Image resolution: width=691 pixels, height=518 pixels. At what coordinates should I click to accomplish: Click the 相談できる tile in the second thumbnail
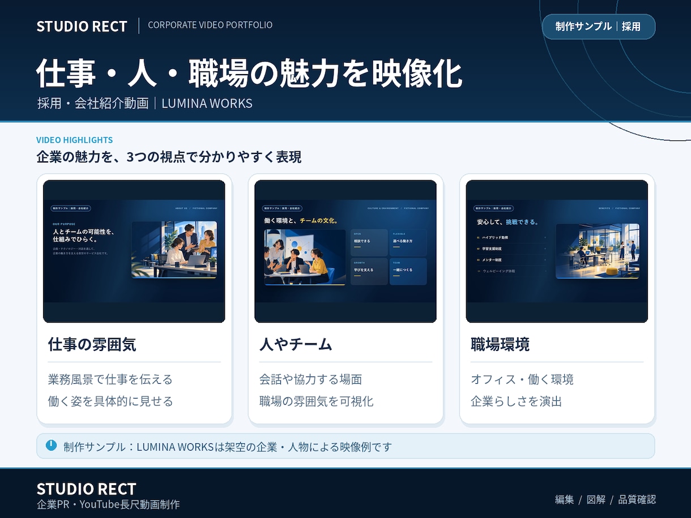point(369,242)
